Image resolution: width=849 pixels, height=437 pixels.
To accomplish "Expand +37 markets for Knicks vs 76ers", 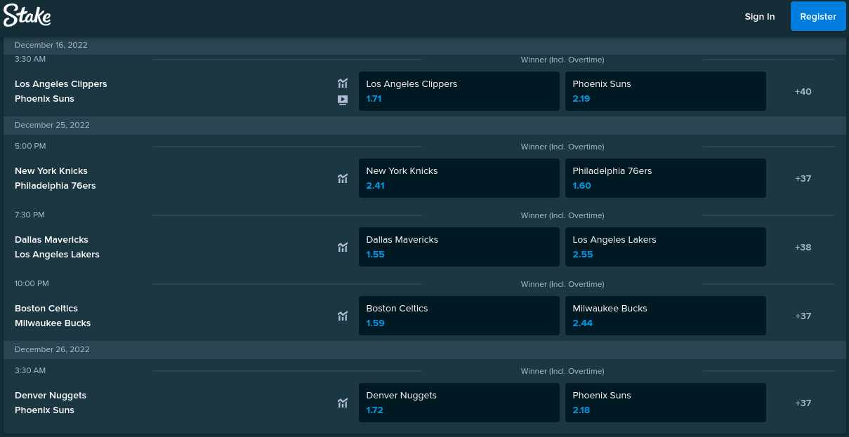I will [x=803, y=178].
